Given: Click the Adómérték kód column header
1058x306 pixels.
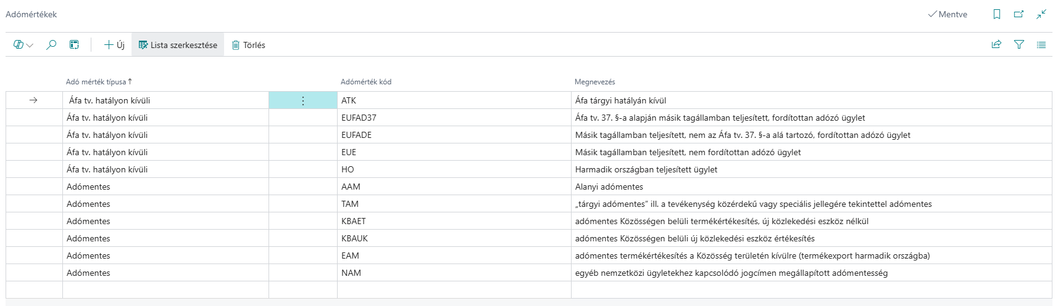Looking at the screenshot, I should click(366, 82).
